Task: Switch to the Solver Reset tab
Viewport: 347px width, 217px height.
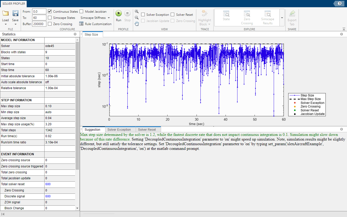Action: click(147, 130)
